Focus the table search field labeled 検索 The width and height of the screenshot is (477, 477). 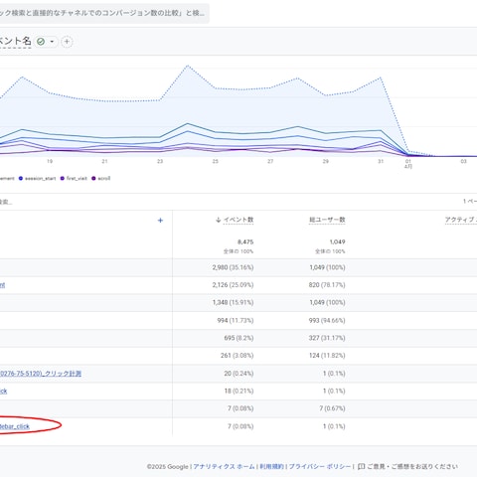tap(6, 202)
